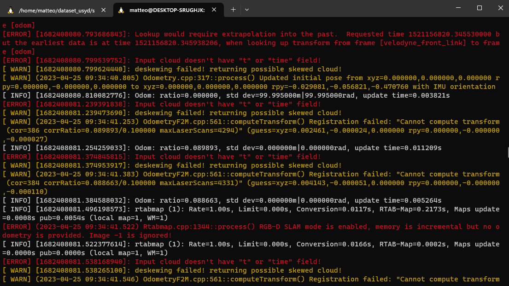The height and width of the screenshot is (286, 509).
Task: Click the empty title bar area right of tabs
Action: tap(345, 9)
